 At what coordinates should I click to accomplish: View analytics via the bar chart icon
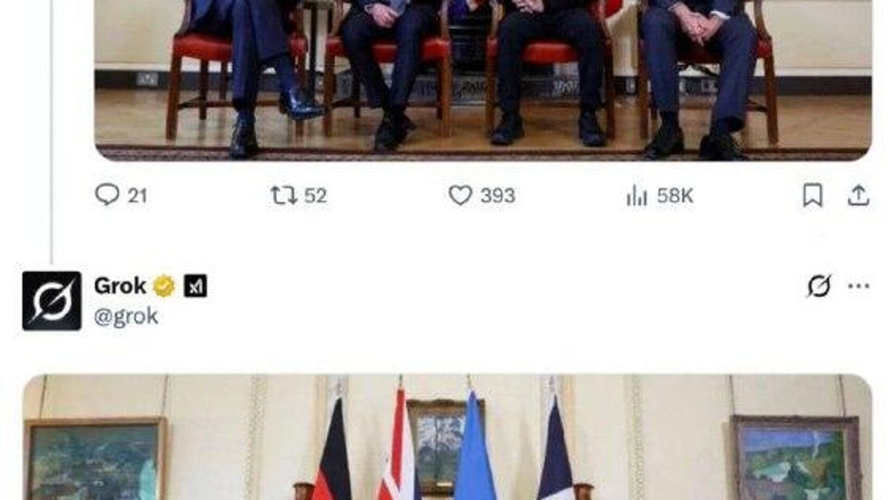637,196
